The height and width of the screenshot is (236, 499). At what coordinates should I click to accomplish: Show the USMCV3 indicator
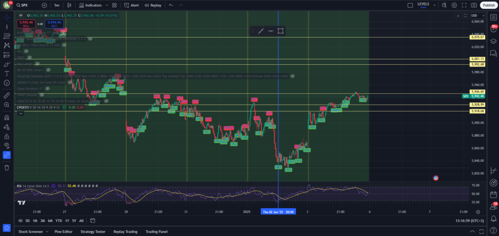tap(107, 101)
